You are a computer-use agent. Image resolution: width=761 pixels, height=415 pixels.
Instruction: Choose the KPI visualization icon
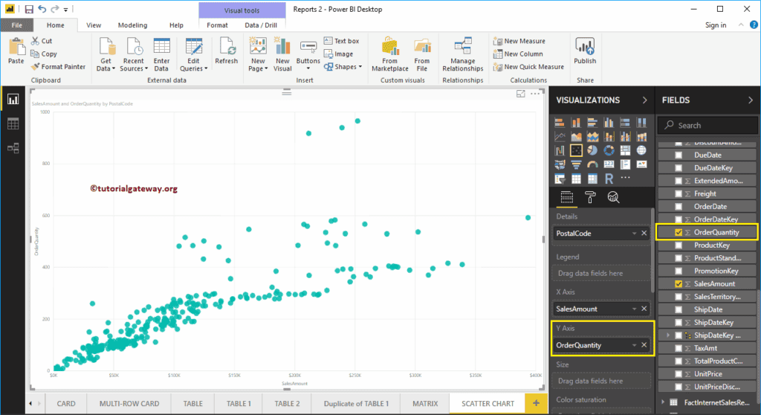[x=641, y=165]
